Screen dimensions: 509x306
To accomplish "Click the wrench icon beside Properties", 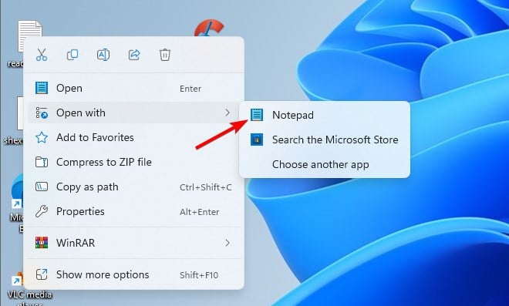I will [x=42, y=211].
